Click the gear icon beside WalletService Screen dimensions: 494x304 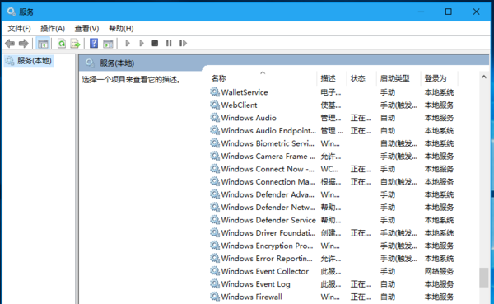coord(215,91)
